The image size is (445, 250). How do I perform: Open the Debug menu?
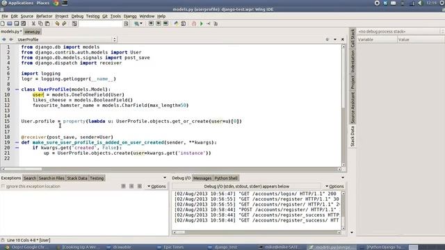pyautogui.click(x=77, y=16)
